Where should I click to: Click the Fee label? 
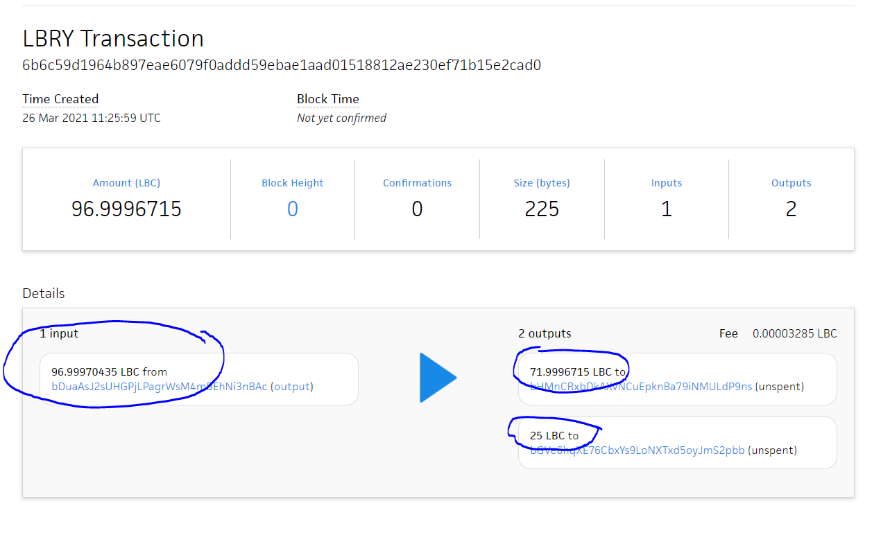(728, 333)
